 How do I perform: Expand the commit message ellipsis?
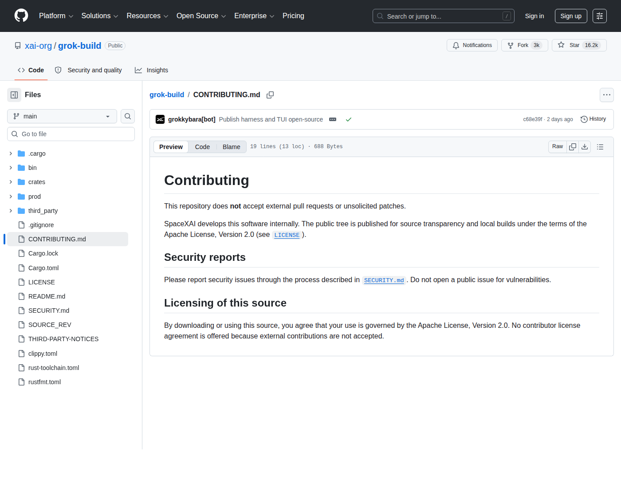click(x=333, y=119)
